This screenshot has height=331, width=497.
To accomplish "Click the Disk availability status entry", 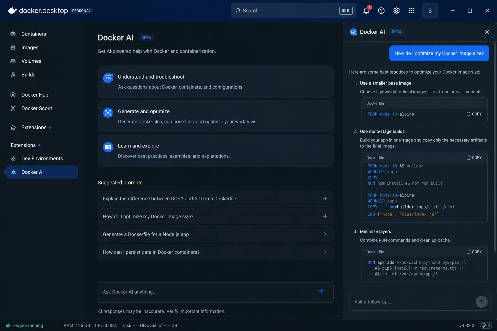I will (150, 326).
